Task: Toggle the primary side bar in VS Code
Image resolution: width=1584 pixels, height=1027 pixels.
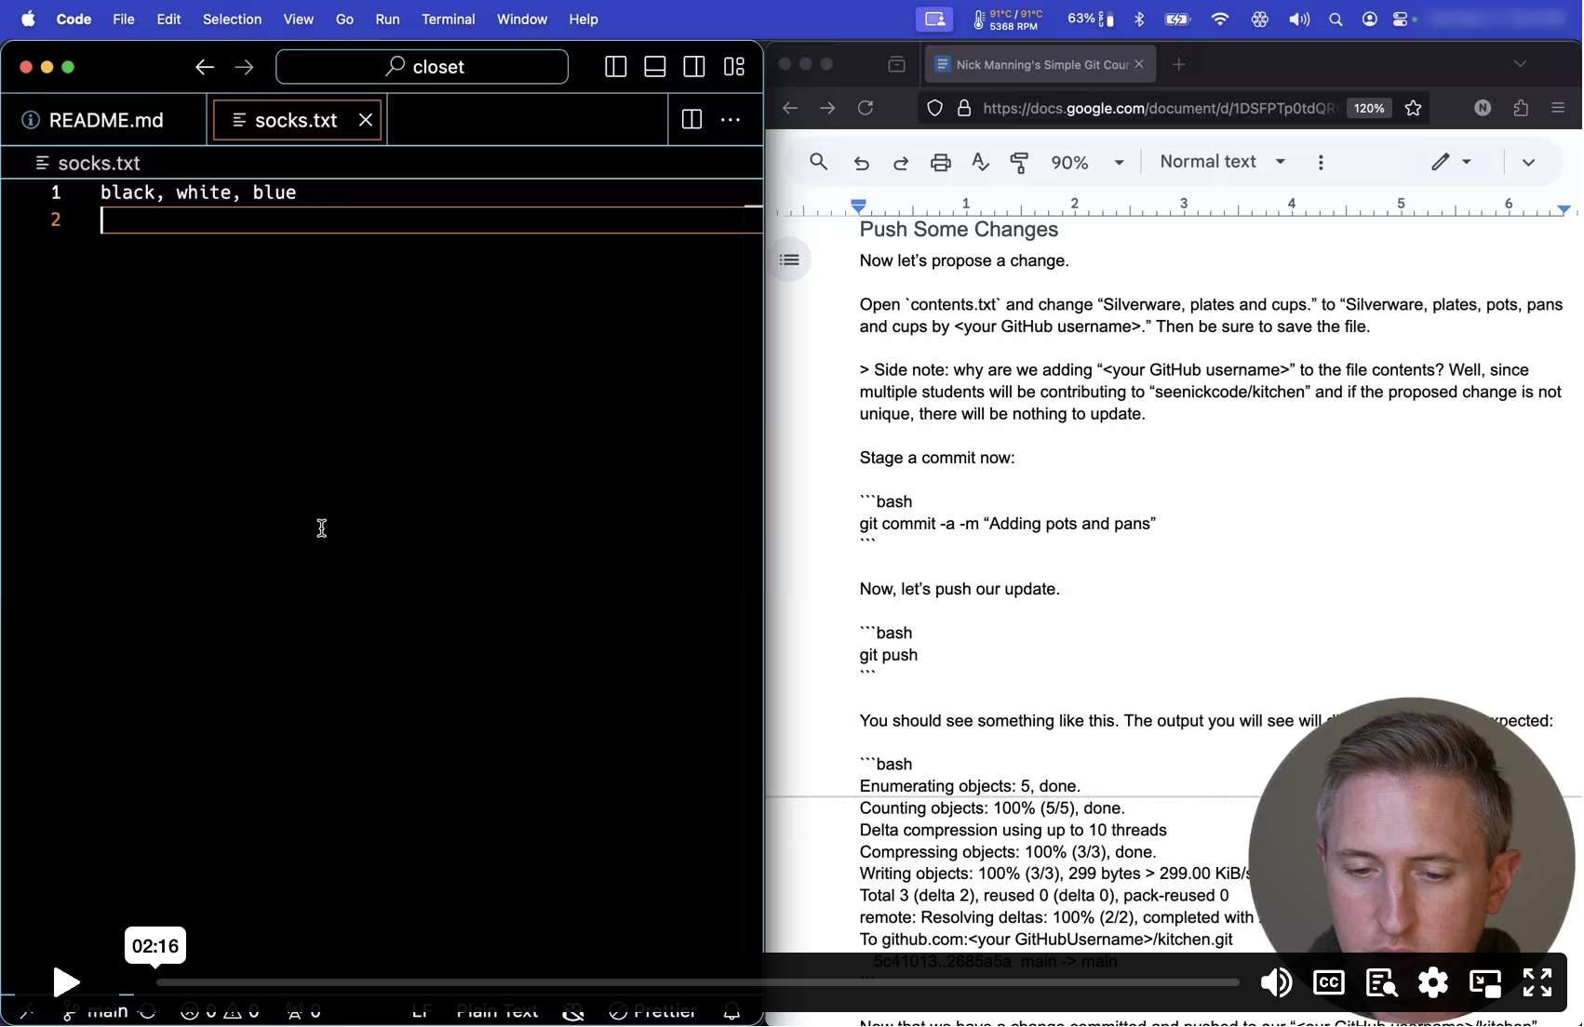Action: [615, 67]
